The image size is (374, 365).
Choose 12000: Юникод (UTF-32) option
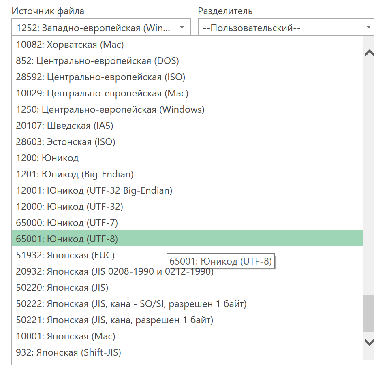(x=69, y=207)
